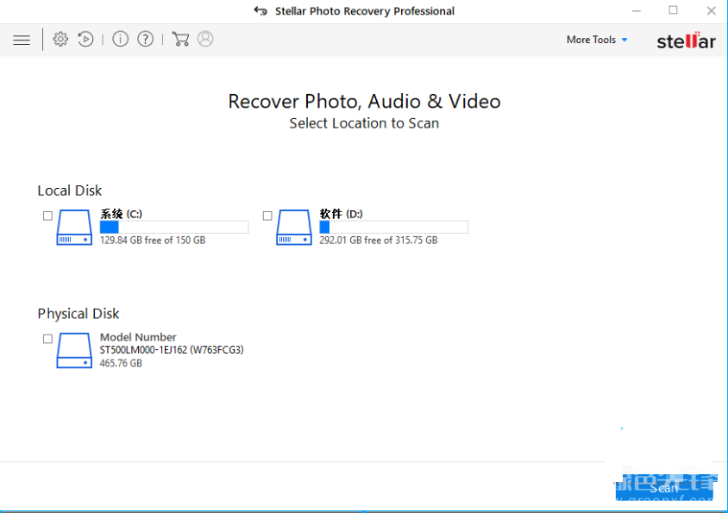Click the back arrow in title bar
The width and height of the screenshot is (728, 513).
point(260,10)
